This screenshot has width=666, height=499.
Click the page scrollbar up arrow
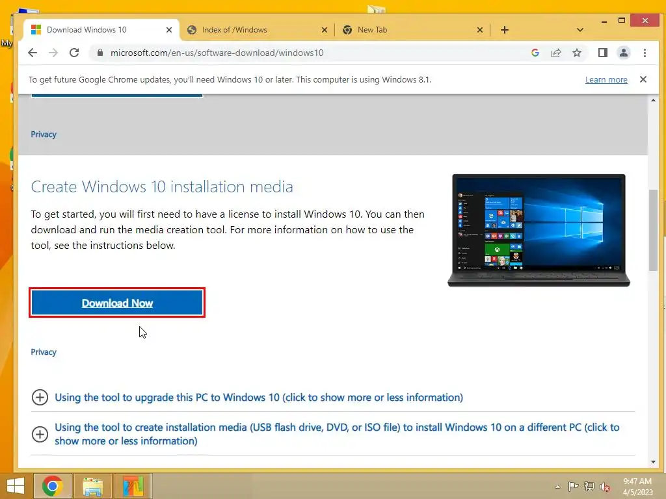click(x=653, y=101)
